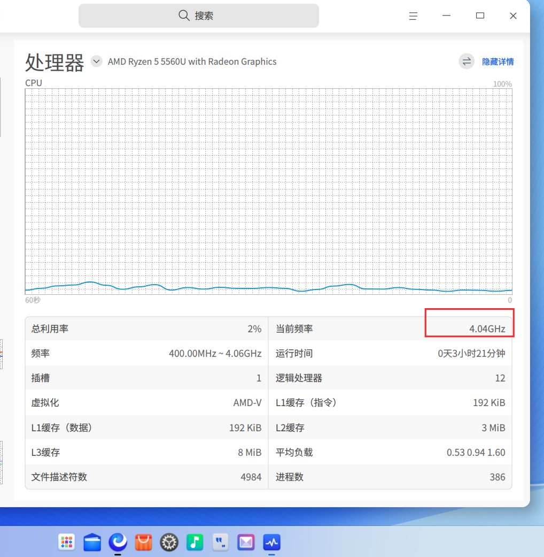The width and height of the screenshot is (544, 557).
Task: Expand the 处理器 dropdown chevron
Action: click(x=96, y=62)
